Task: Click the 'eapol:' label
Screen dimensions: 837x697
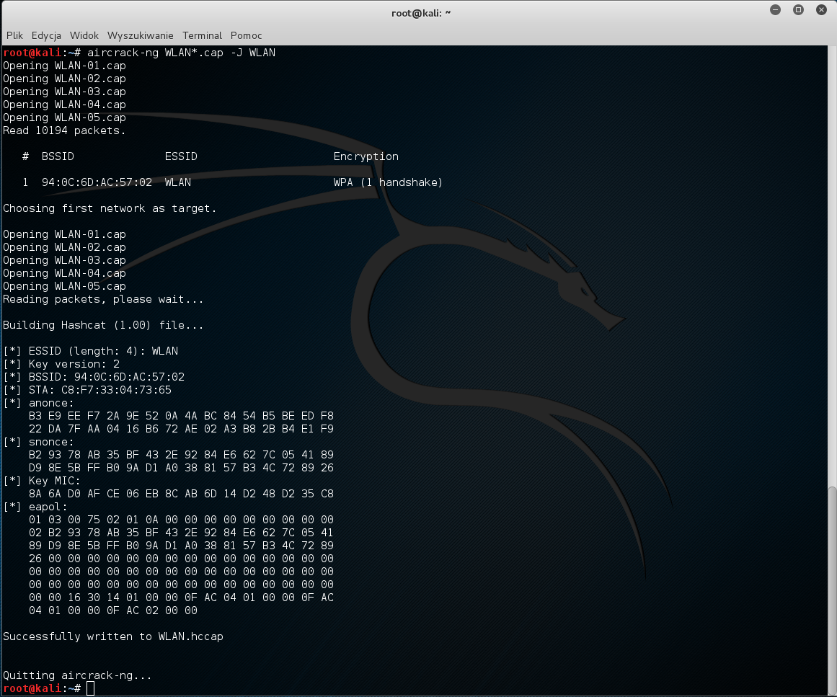Action: click(x=48, y=507)
